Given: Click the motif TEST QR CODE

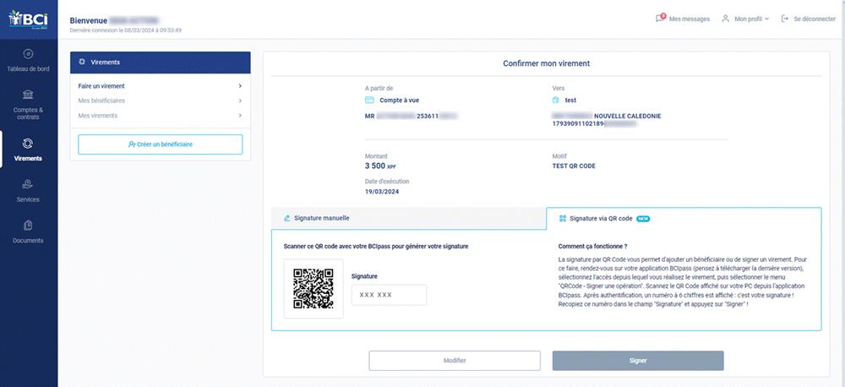Looking at the screenshot, I should pyautogui.click(x=574, y=166).
